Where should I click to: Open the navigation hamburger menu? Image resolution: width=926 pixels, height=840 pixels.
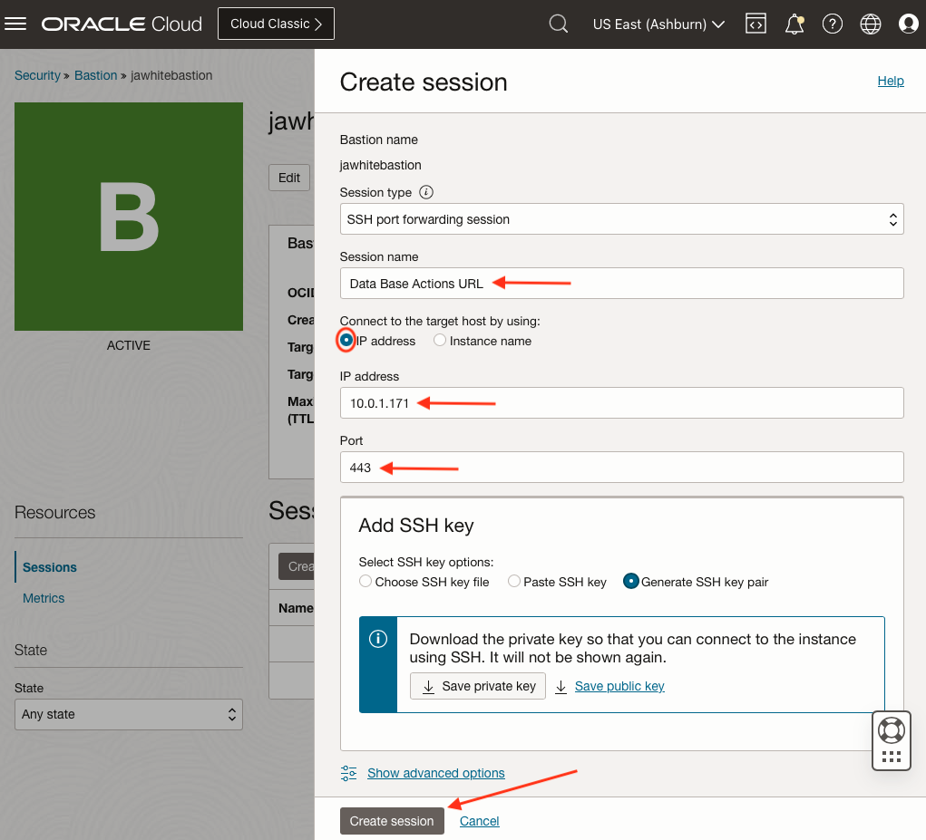(x=15, y=24)
